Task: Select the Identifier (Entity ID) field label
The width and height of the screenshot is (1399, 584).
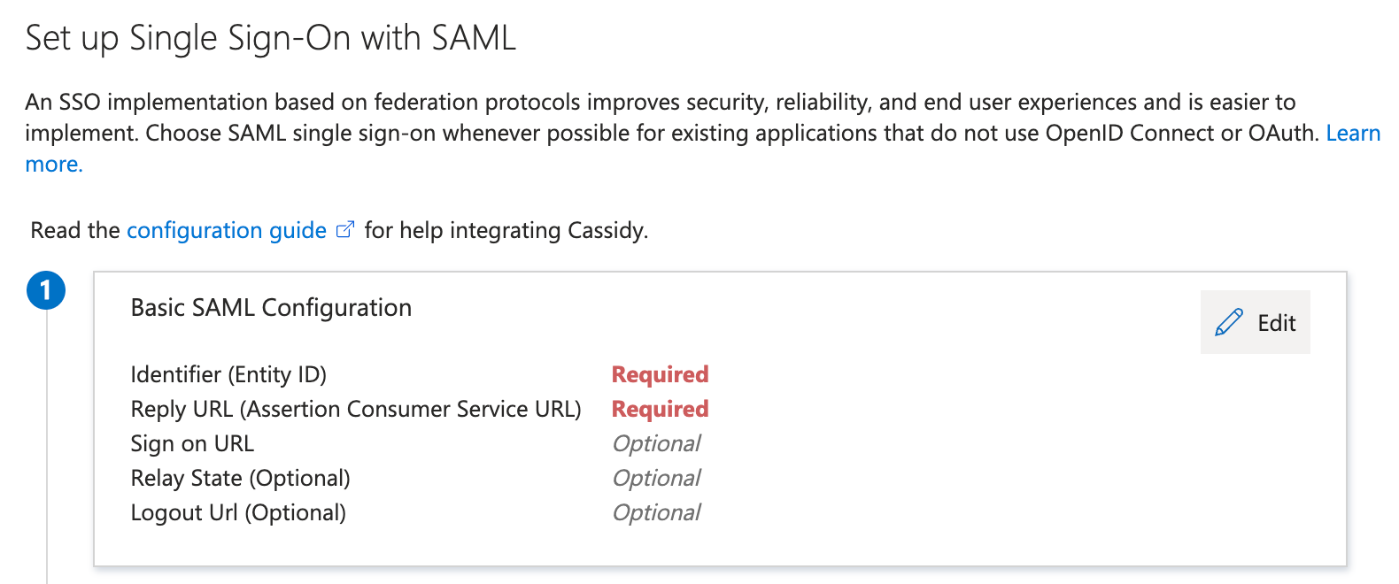Action: pyautogui.click(x=228, y=374)
